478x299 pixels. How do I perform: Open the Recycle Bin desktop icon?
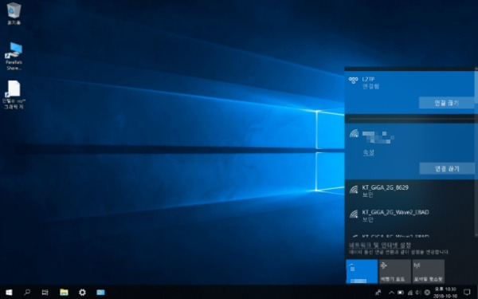click(x=14, y=14)
